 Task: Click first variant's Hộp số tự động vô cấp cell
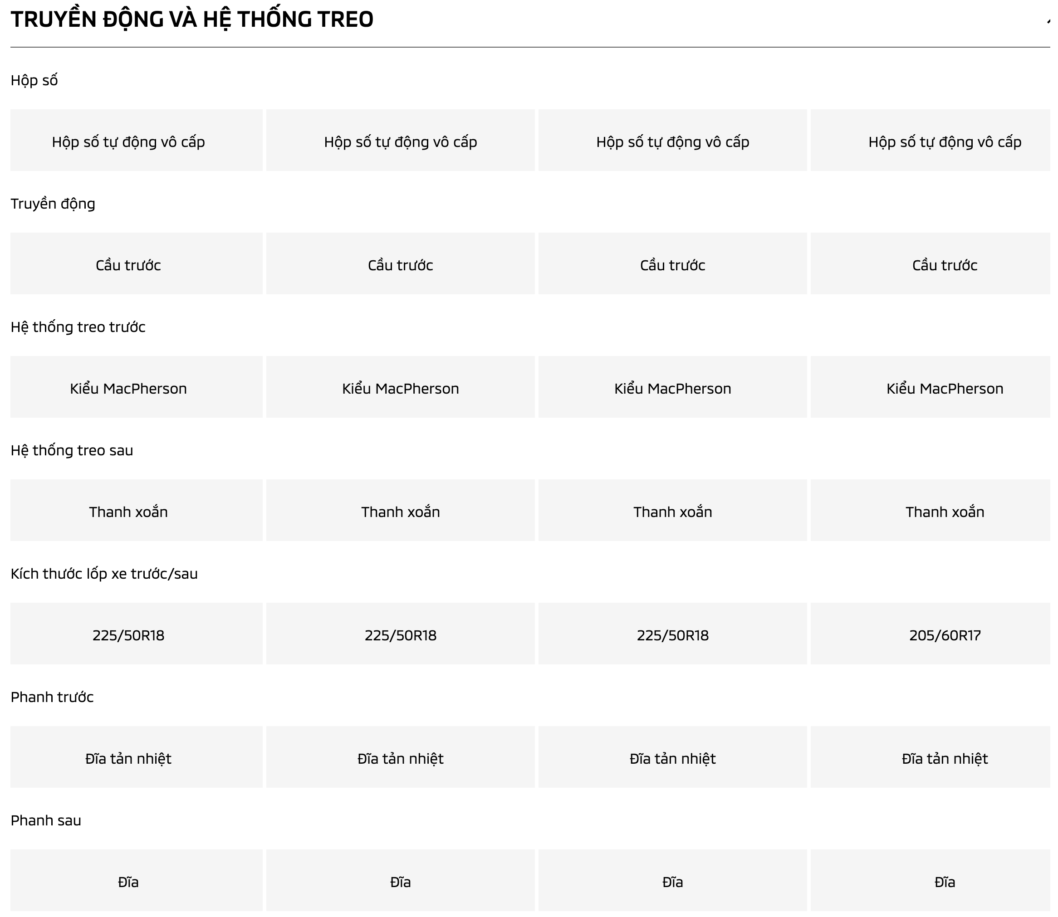pyautogui.click(x=137, y=140)
